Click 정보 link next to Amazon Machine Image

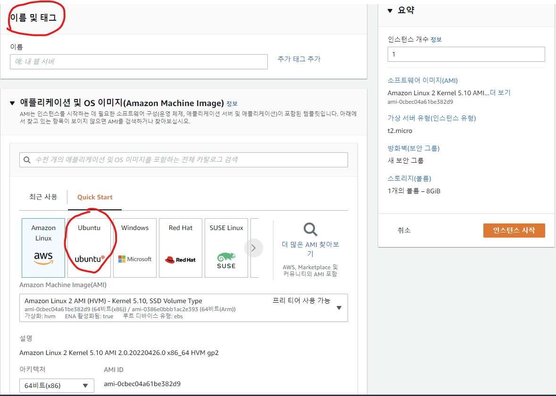click(232, 104)
